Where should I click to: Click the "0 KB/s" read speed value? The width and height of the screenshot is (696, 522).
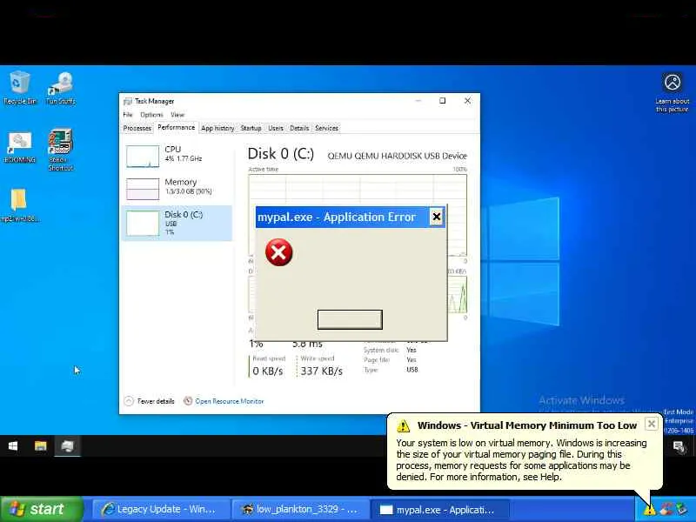point(268,371)
